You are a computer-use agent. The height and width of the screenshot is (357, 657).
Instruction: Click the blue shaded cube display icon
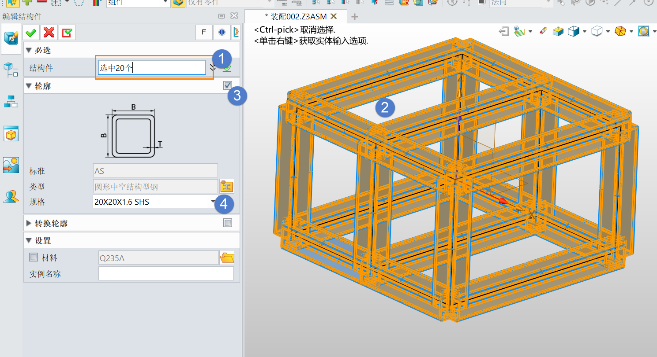pos(573,31)
